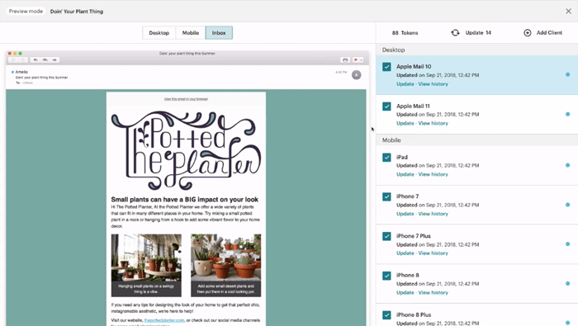The height and width of the screenshot is (326, 578).
Task: Switch to the Desktop preview tab
Action: [x=159, y=33]
